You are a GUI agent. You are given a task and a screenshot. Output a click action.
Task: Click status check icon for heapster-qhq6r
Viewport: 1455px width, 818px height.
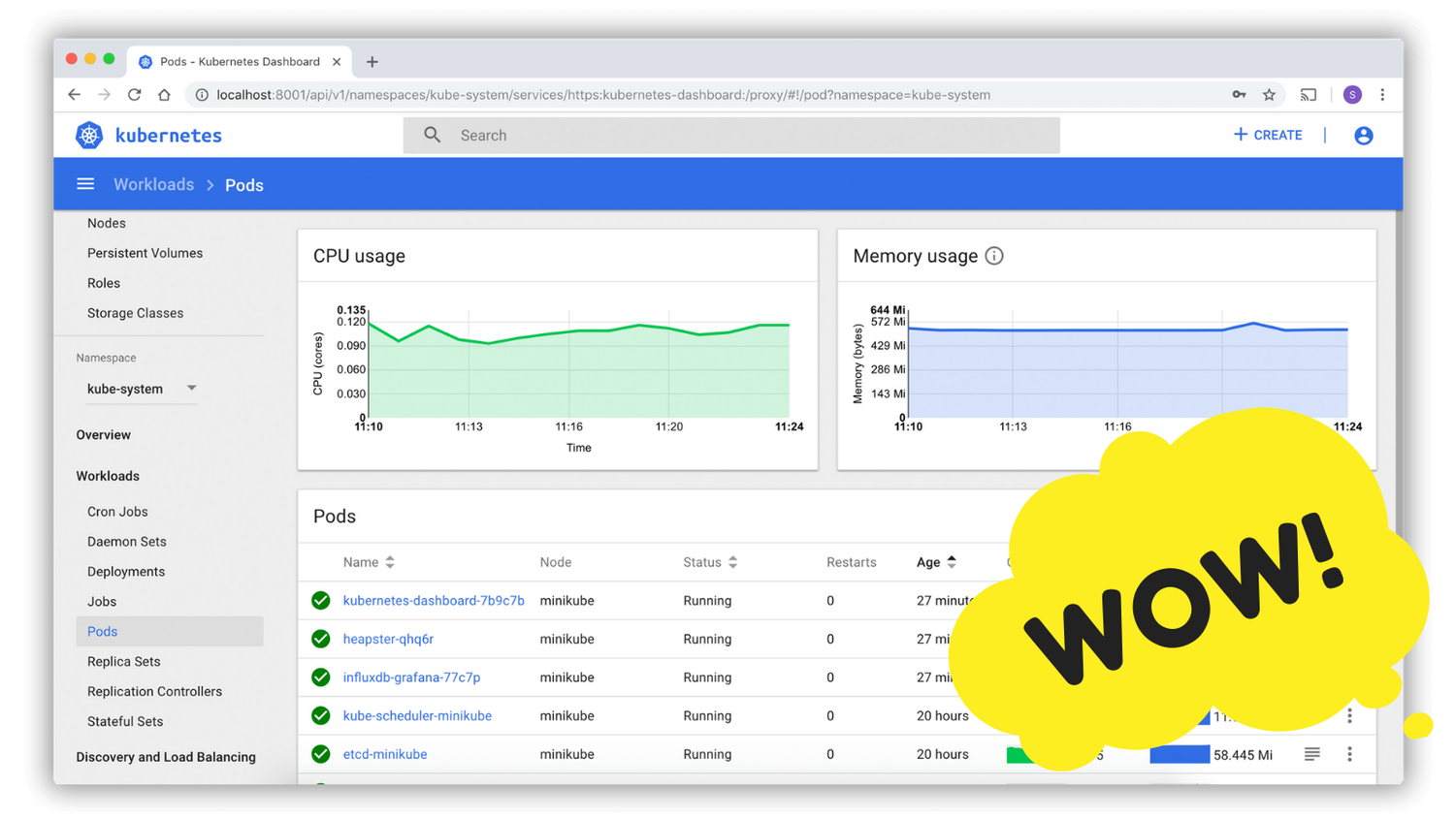[321, 640]
